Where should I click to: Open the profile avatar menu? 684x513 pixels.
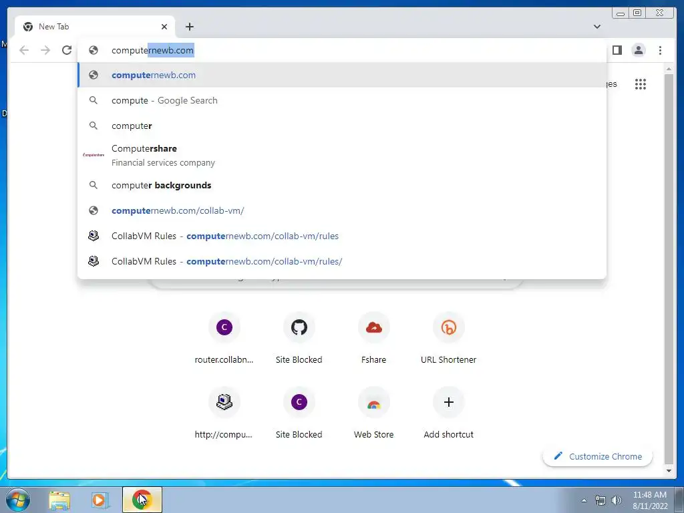pos(638,50)
